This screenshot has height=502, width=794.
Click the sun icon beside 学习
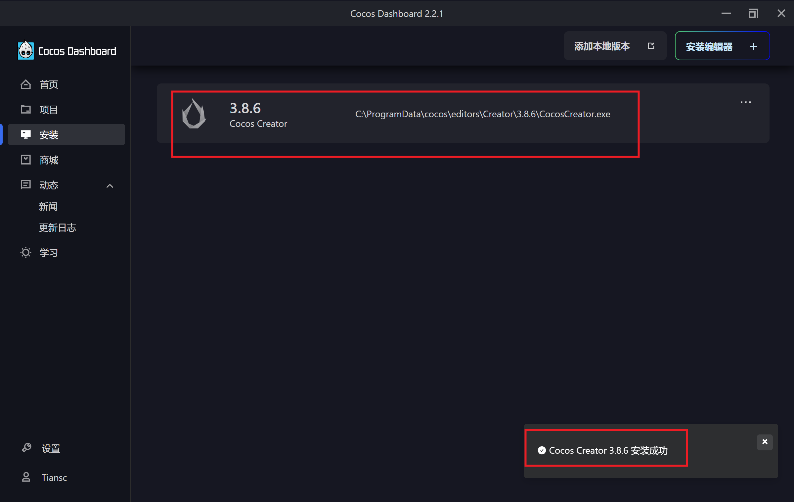click(26, 252)
